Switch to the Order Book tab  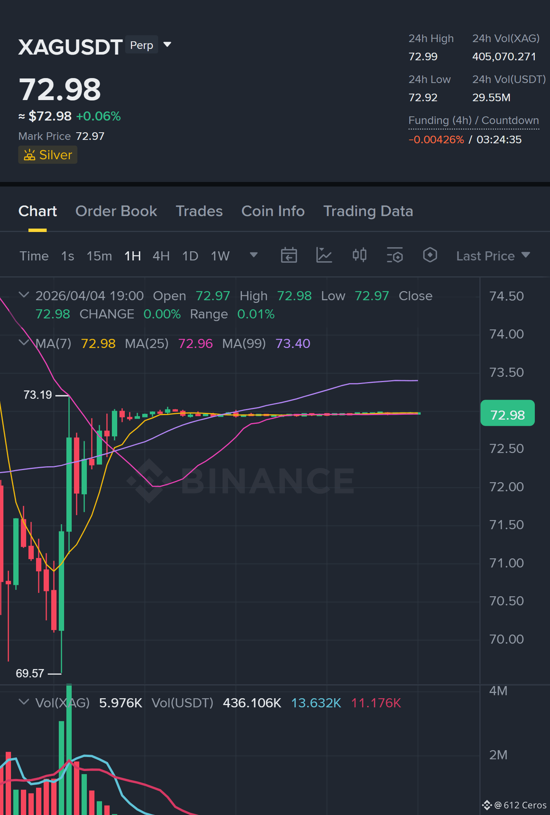click(116, 211)
